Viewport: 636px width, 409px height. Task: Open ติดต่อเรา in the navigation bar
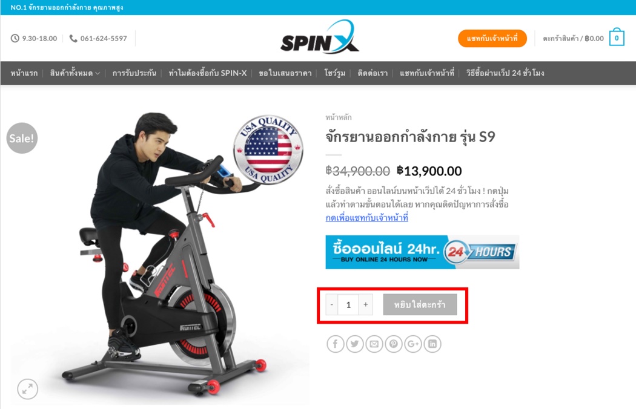[373, 73]
